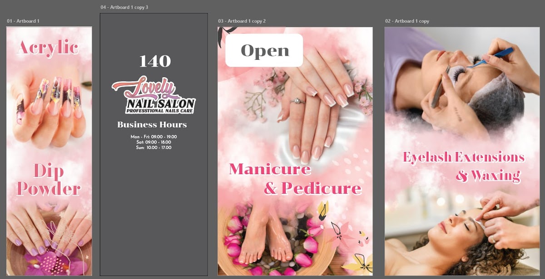Click the "140" number text
This screenshot has height=279, width=545.
coord(155,61)
